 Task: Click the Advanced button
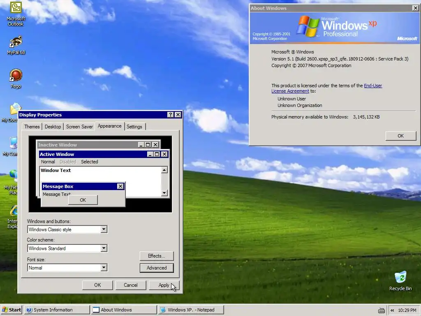point(157,267)
